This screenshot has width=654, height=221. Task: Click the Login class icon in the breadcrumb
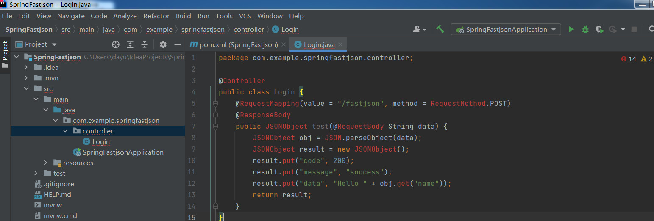[x=276, y=29]
